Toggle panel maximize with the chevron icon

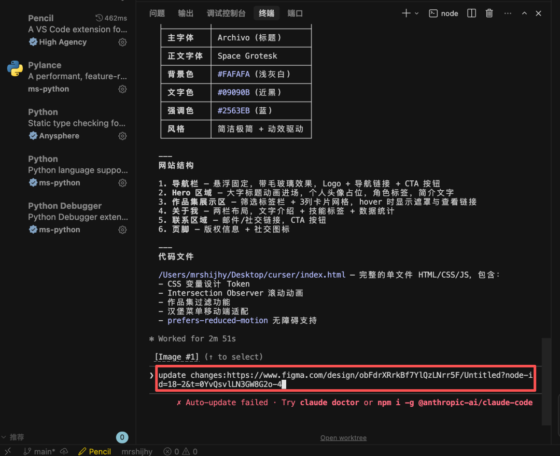pos(524,13)
